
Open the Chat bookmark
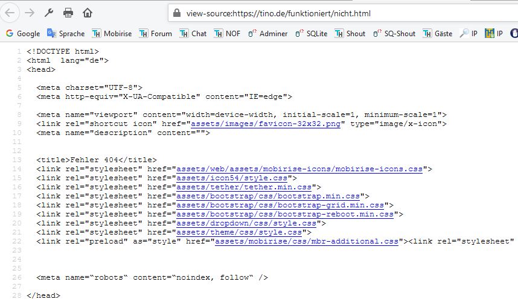193,34
